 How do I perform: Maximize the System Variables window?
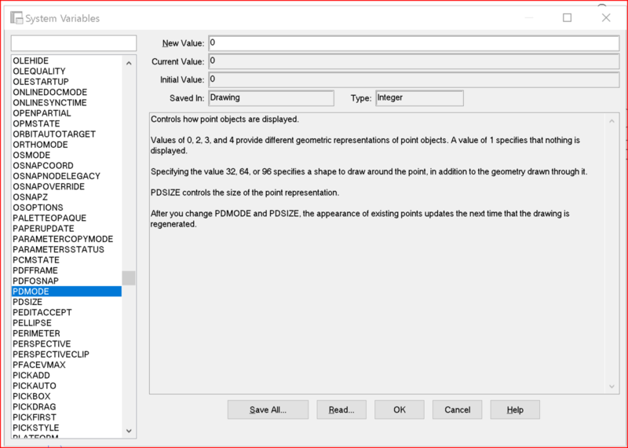click(x=567, y=17)
